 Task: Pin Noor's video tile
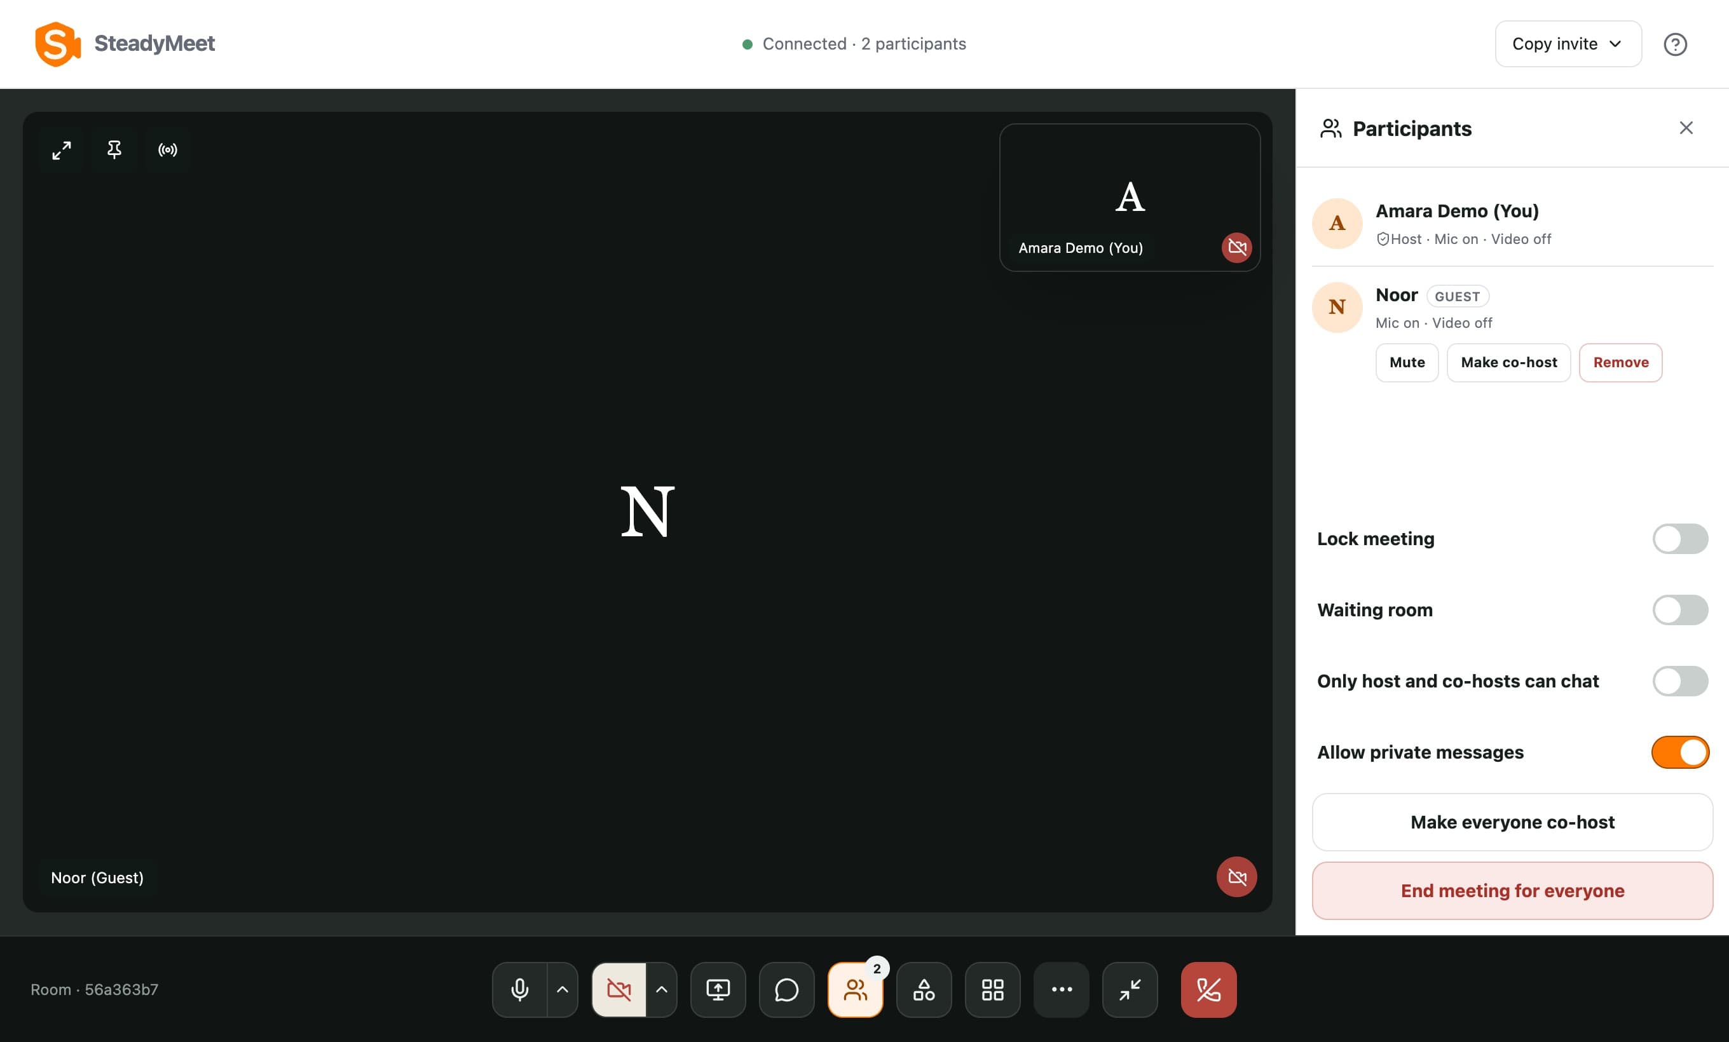point(114,150)
